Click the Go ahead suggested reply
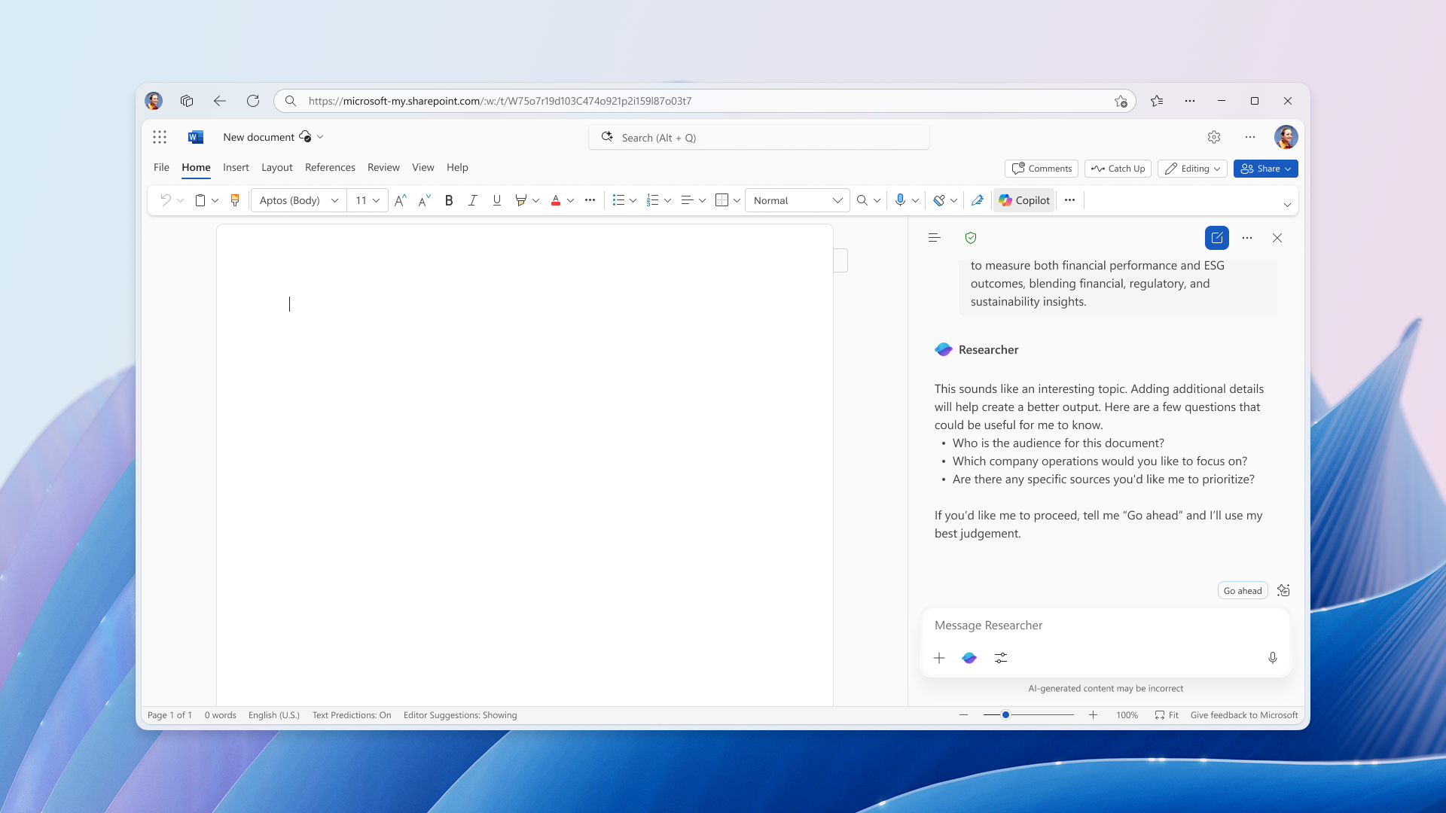The image size is (1446, 813). click(1242, 590)
